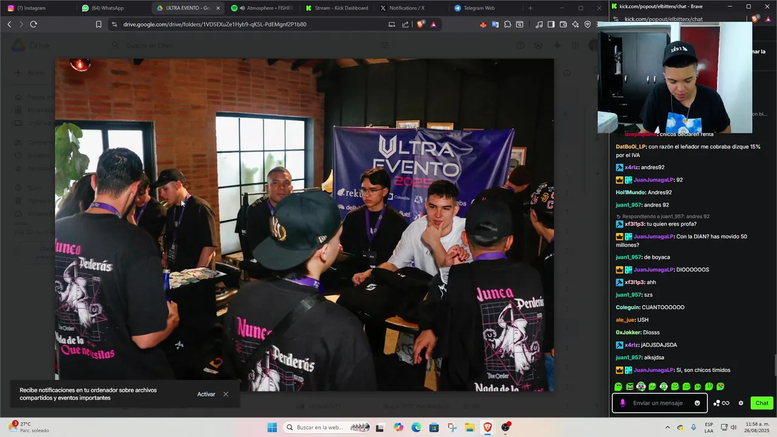Open Brave Leo AI sparkle icon
This screenshot has width=777, height=437.
(575, 24)
